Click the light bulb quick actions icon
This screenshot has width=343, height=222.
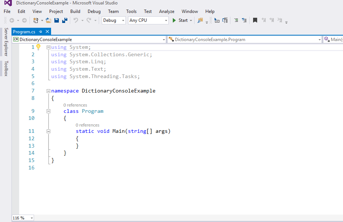pyautogui.click(x=38, y=47)
